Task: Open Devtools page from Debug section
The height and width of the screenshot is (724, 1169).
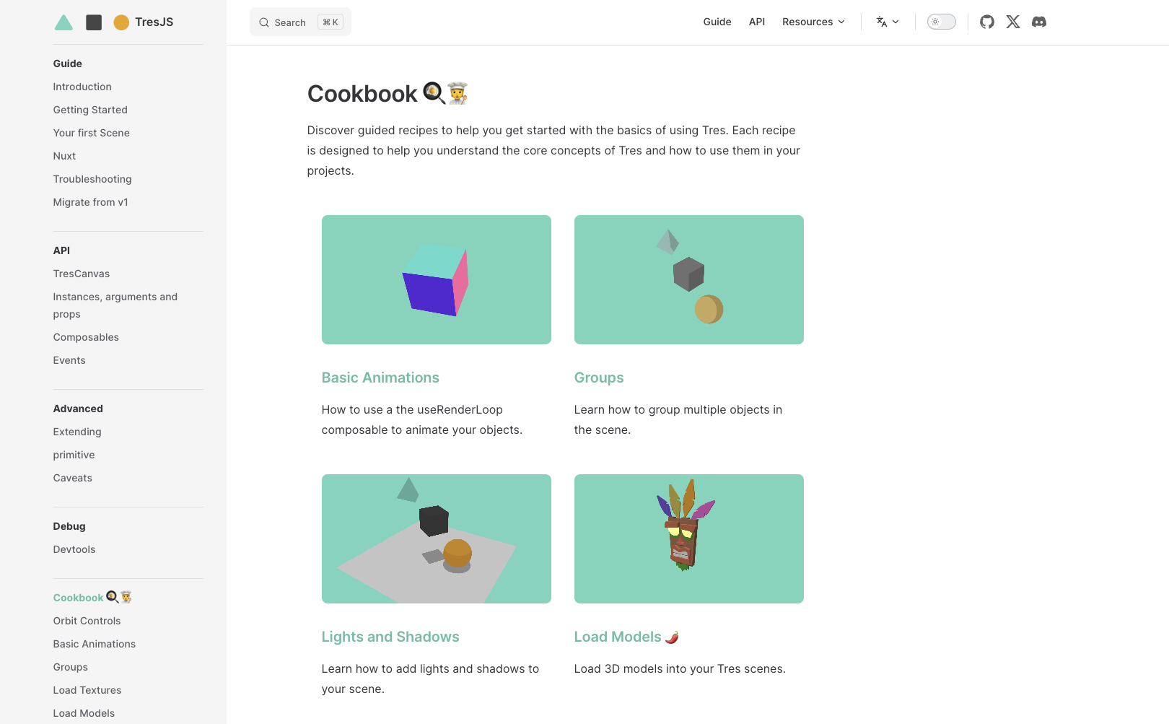Action: [74, 549]
